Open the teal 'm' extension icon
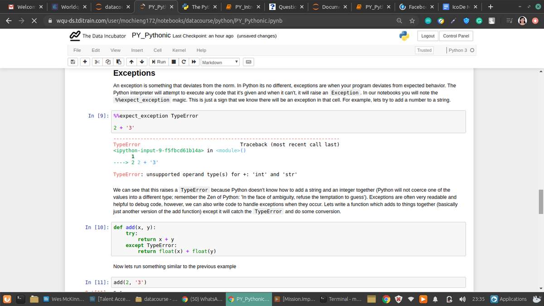 (427, 20)
